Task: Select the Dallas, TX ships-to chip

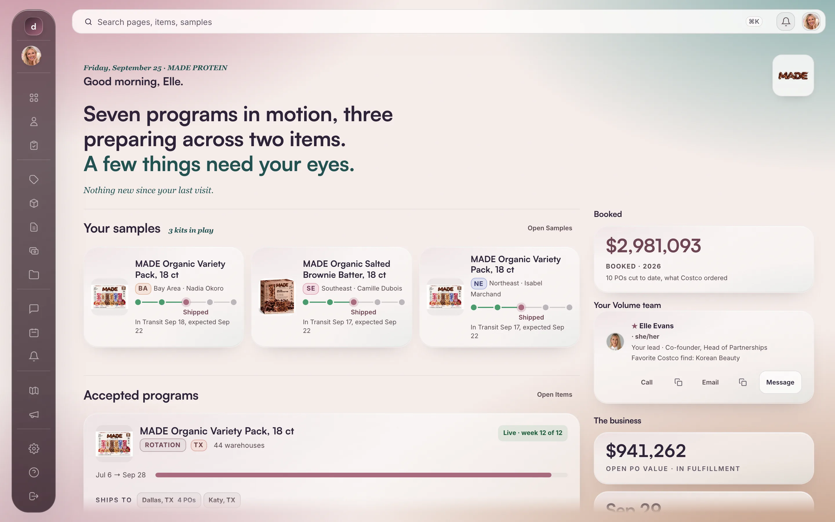Action: click(x=169, y=500)
